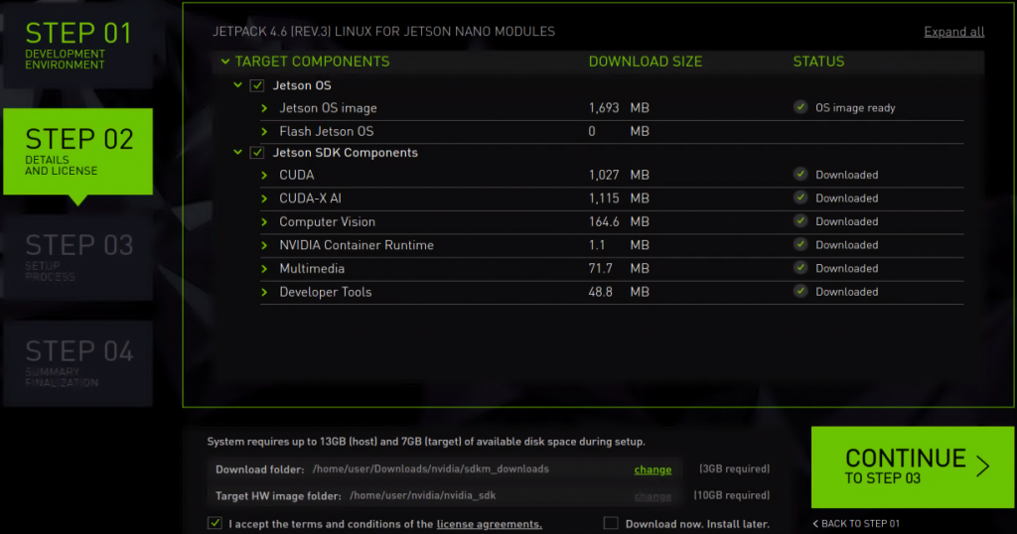Screen dimensions: 1017x534
Task: Expand the Computer Vision row
Action: 264,221
